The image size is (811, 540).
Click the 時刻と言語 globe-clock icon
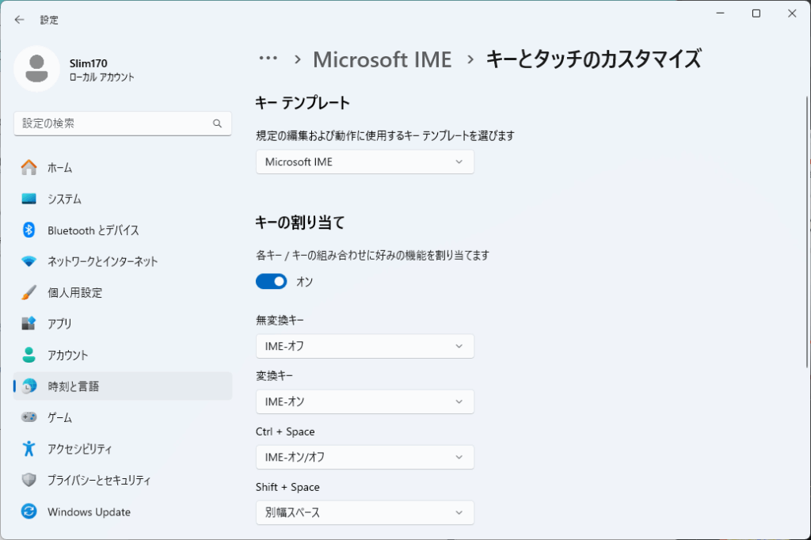coord(29,386)
